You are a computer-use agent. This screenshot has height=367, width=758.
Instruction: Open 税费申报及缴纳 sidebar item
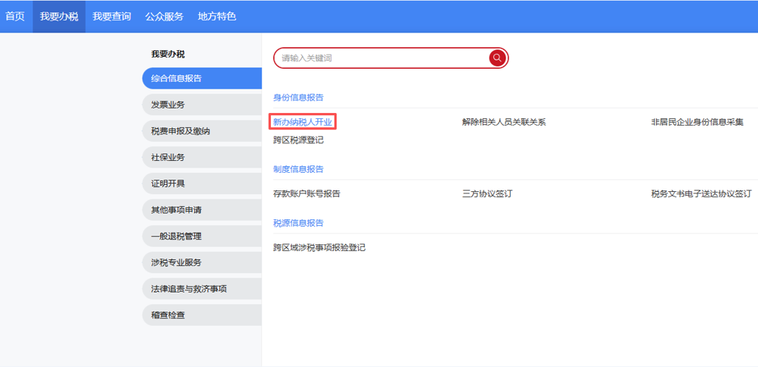[202, 131]
